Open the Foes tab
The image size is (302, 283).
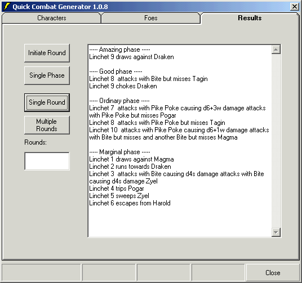(151, 18)
